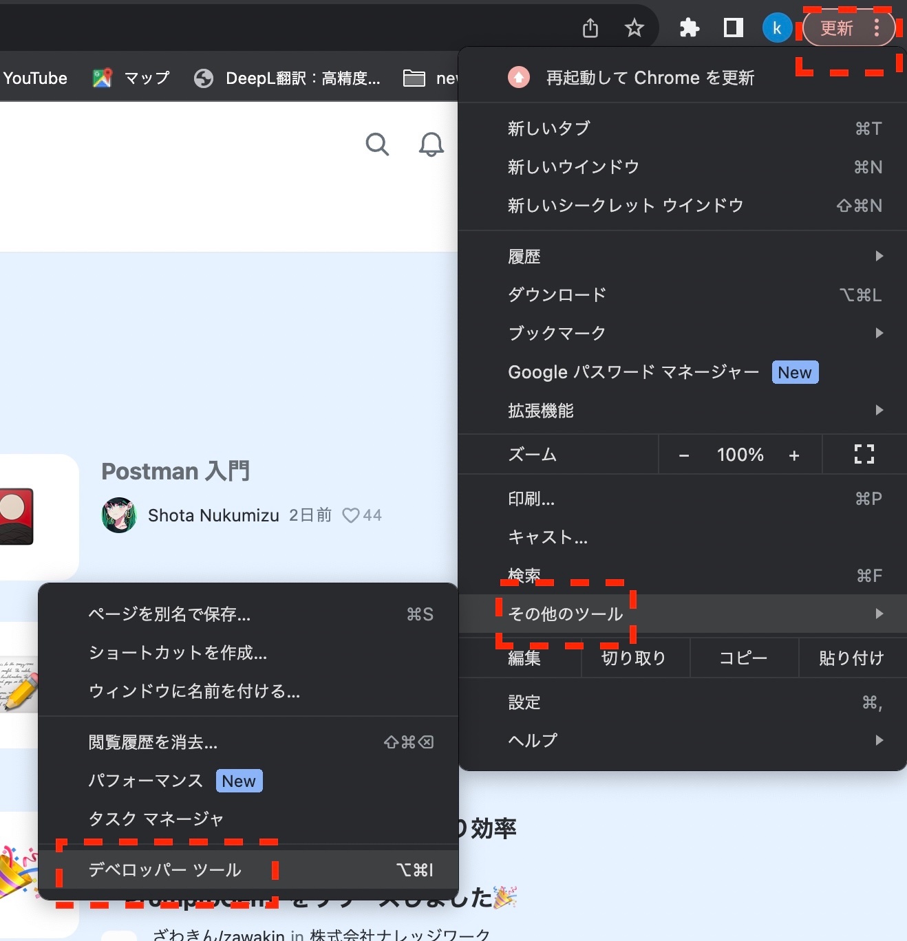Open notifications bell icon on page
Viewport: 907px width, 941px height.
[431, 144]
